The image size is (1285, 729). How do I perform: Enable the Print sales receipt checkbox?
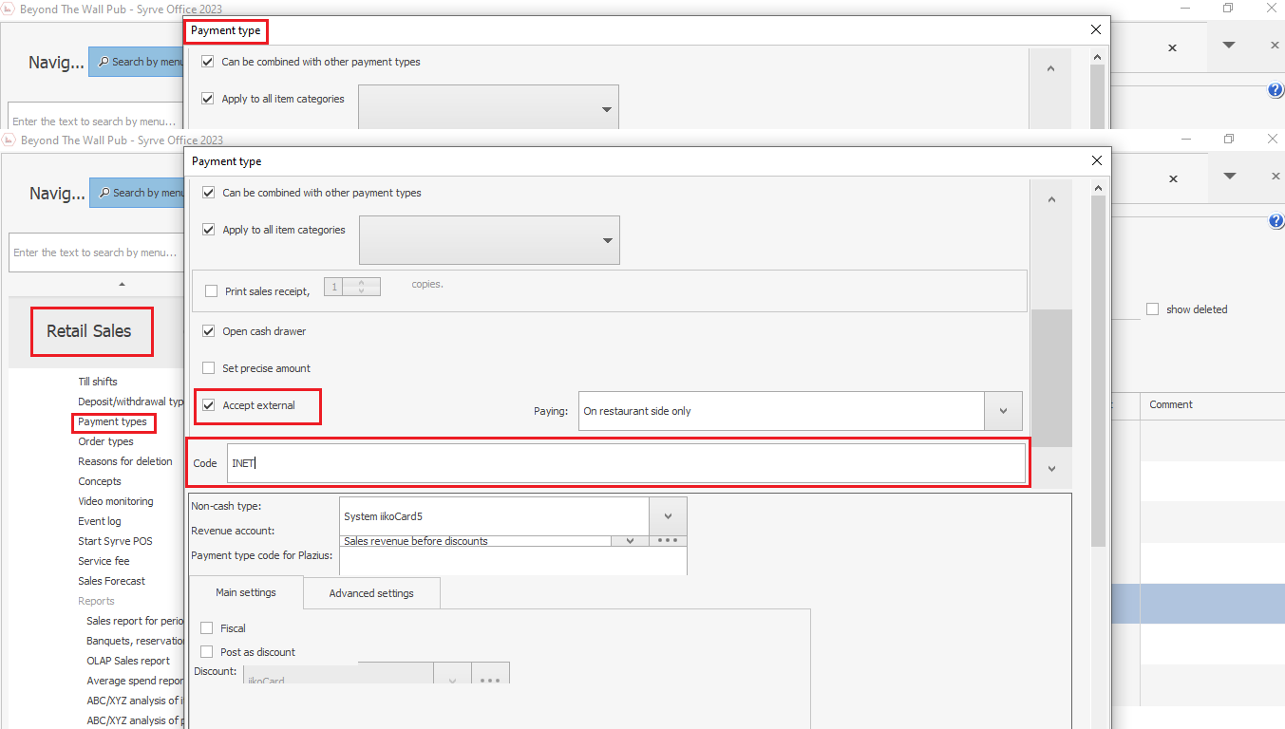click(211, 291)
